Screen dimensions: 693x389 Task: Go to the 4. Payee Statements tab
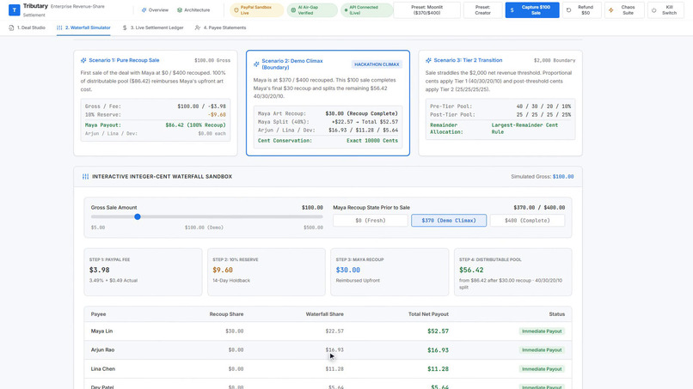221,27
